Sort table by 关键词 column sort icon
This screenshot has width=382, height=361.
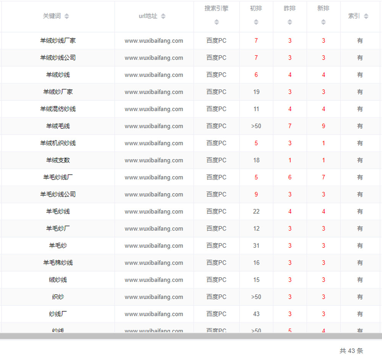pos(67,16)
